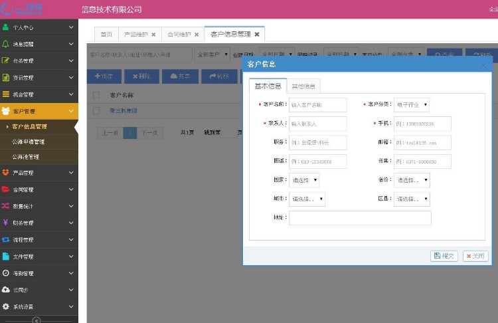Click the 产品管理 icon in sidebar
The width and height of the screenshot is (498, 323).
5,173
